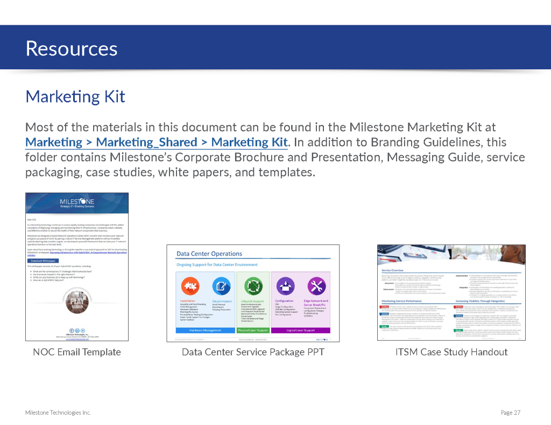This screenshot has width=551, height=425.
Task: Click the Twitter icon in email template
Action: click(x=82, y=330)
